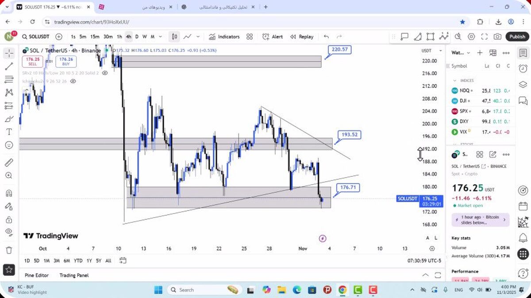531x298 pixels.
Task: Start bar Replay mode
Action: click(302, 37)
